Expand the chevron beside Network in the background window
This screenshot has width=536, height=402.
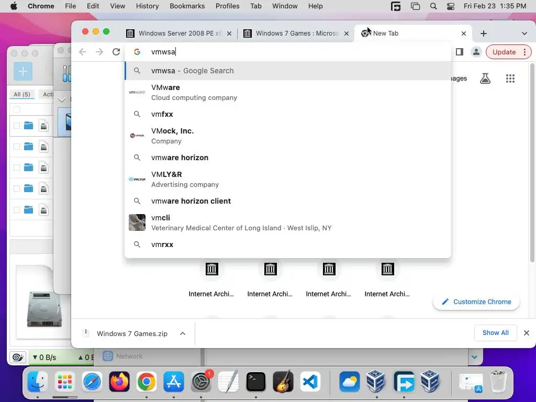pos(474,357)
